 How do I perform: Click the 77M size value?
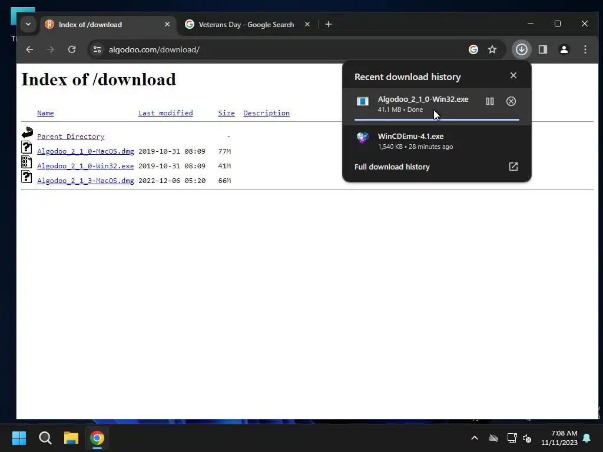[x=224, y=151]
